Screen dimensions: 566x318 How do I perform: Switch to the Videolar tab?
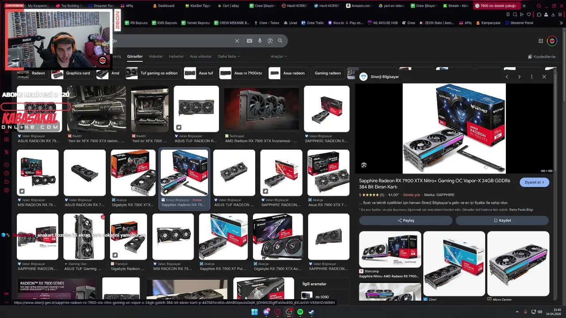click(x=156, y=57)
